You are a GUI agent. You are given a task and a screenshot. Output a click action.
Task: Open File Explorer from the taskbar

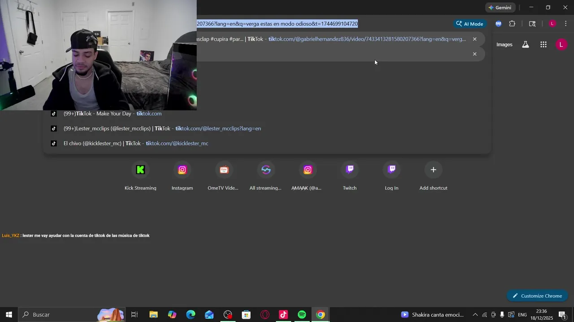(x=153, y=314)
